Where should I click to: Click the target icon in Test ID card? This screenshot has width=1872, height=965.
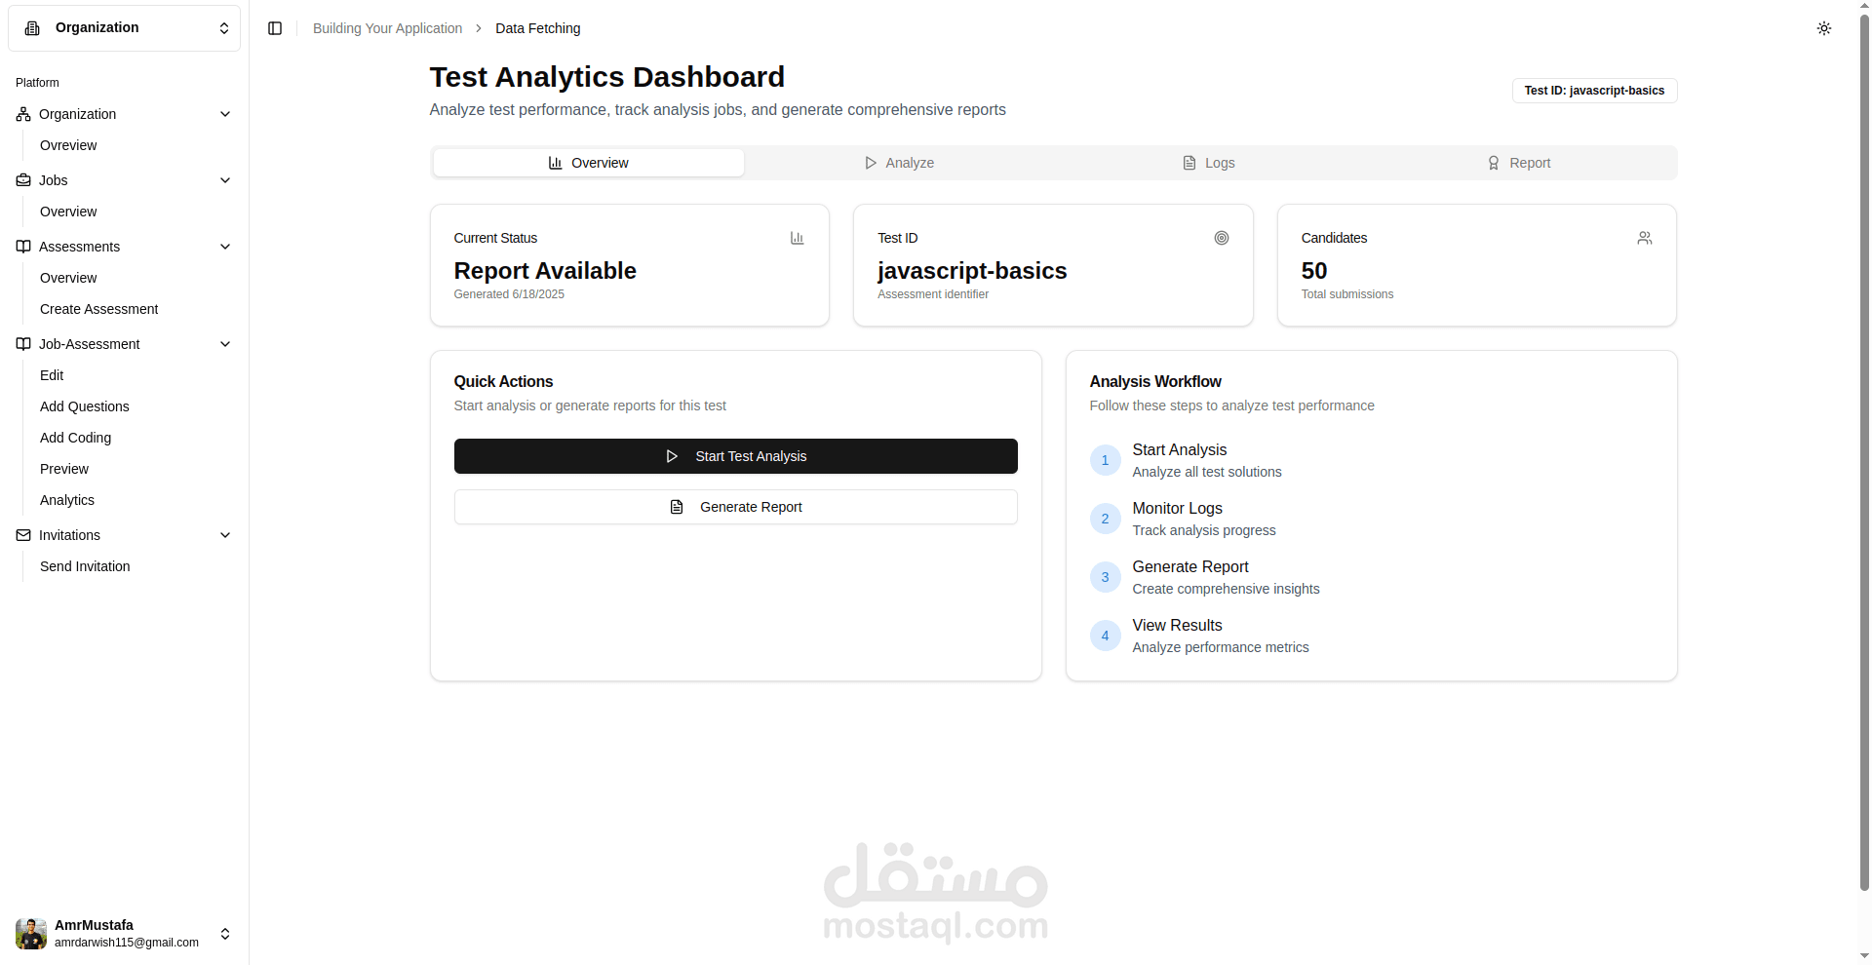tap(1222, 238)
